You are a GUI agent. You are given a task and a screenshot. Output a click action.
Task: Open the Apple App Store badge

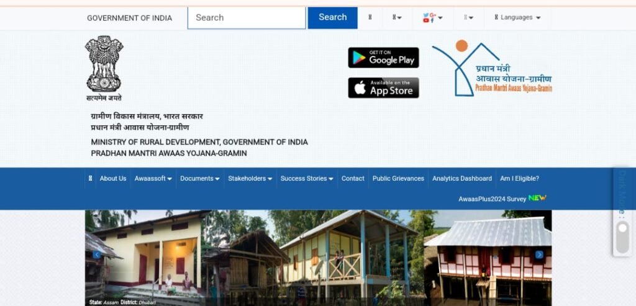[x=383, y=88]
